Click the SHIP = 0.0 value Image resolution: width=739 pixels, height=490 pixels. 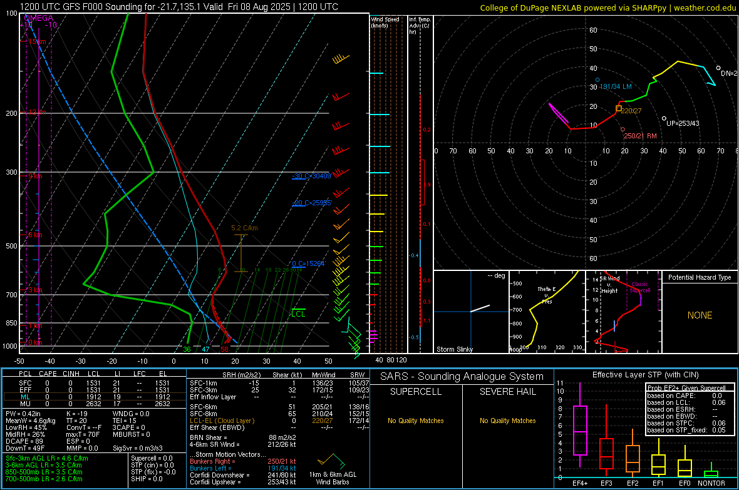[147, 479]
